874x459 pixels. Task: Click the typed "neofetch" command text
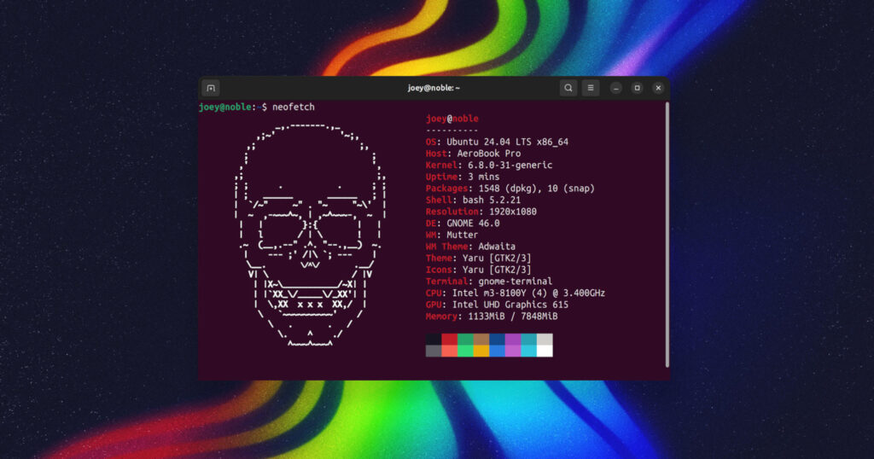pos(292,107)
